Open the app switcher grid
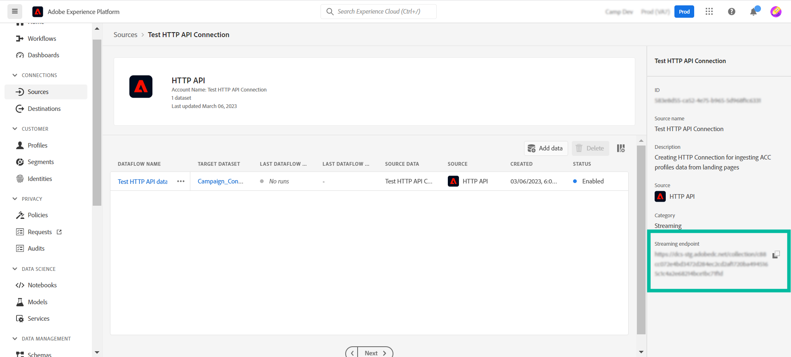 click(709, 12)
